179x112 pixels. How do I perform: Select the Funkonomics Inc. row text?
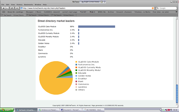click(46, 30)
